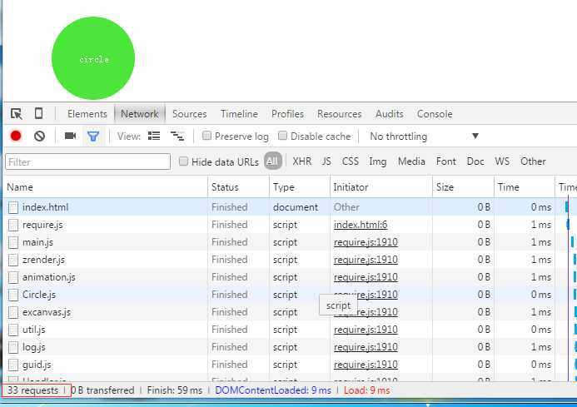
Task: Clear the network log with the clear icon
Action: (39, 136)
